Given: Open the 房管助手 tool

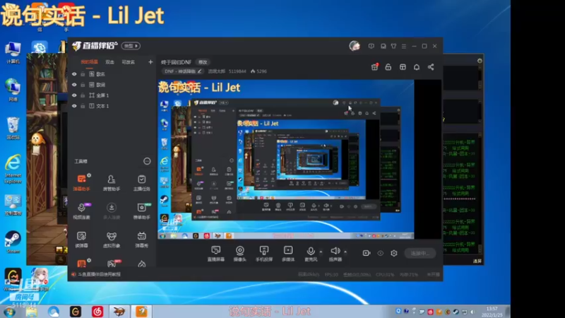Looking at the screenshot, I should coord(112,182).
